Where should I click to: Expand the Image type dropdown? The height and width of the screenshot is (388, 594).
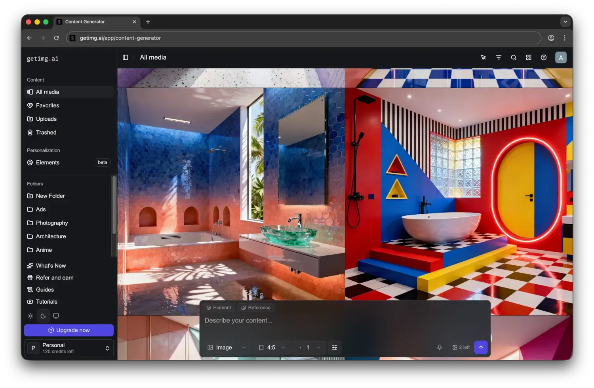pos(227,348)
